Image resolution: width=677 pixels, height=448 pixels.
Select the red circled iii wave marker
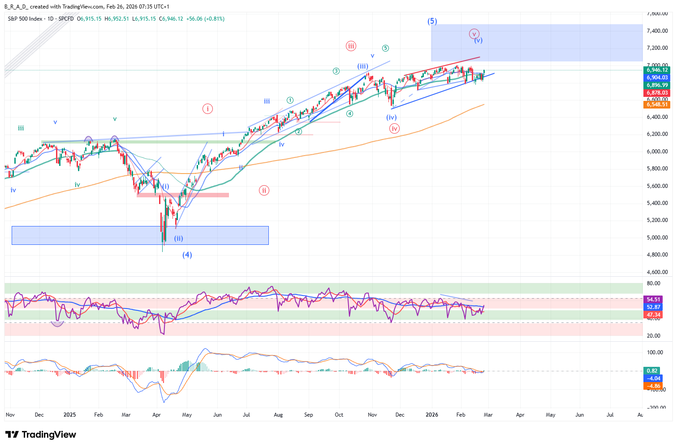(x=351, y=46)
